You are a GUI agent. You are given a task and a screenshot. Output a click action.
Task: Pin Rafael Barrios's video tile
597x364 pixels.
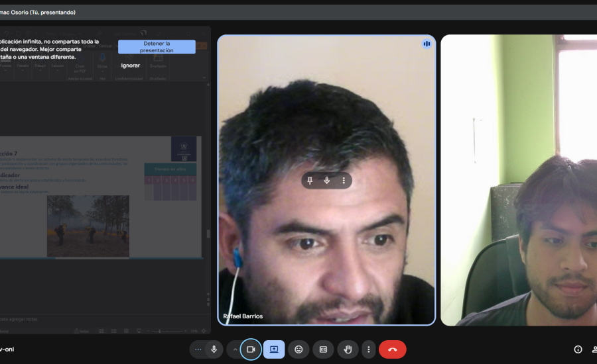point(310,181)
